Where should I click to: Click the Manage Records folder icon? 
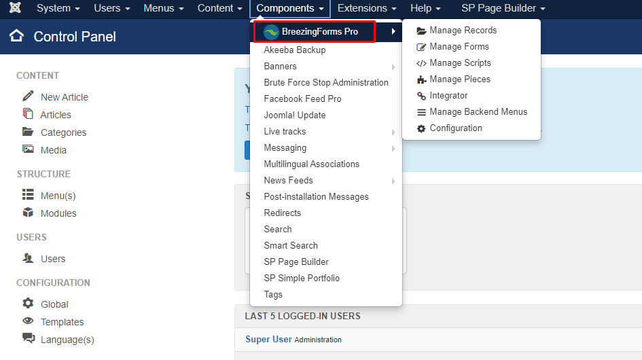[x=421, y=31]
